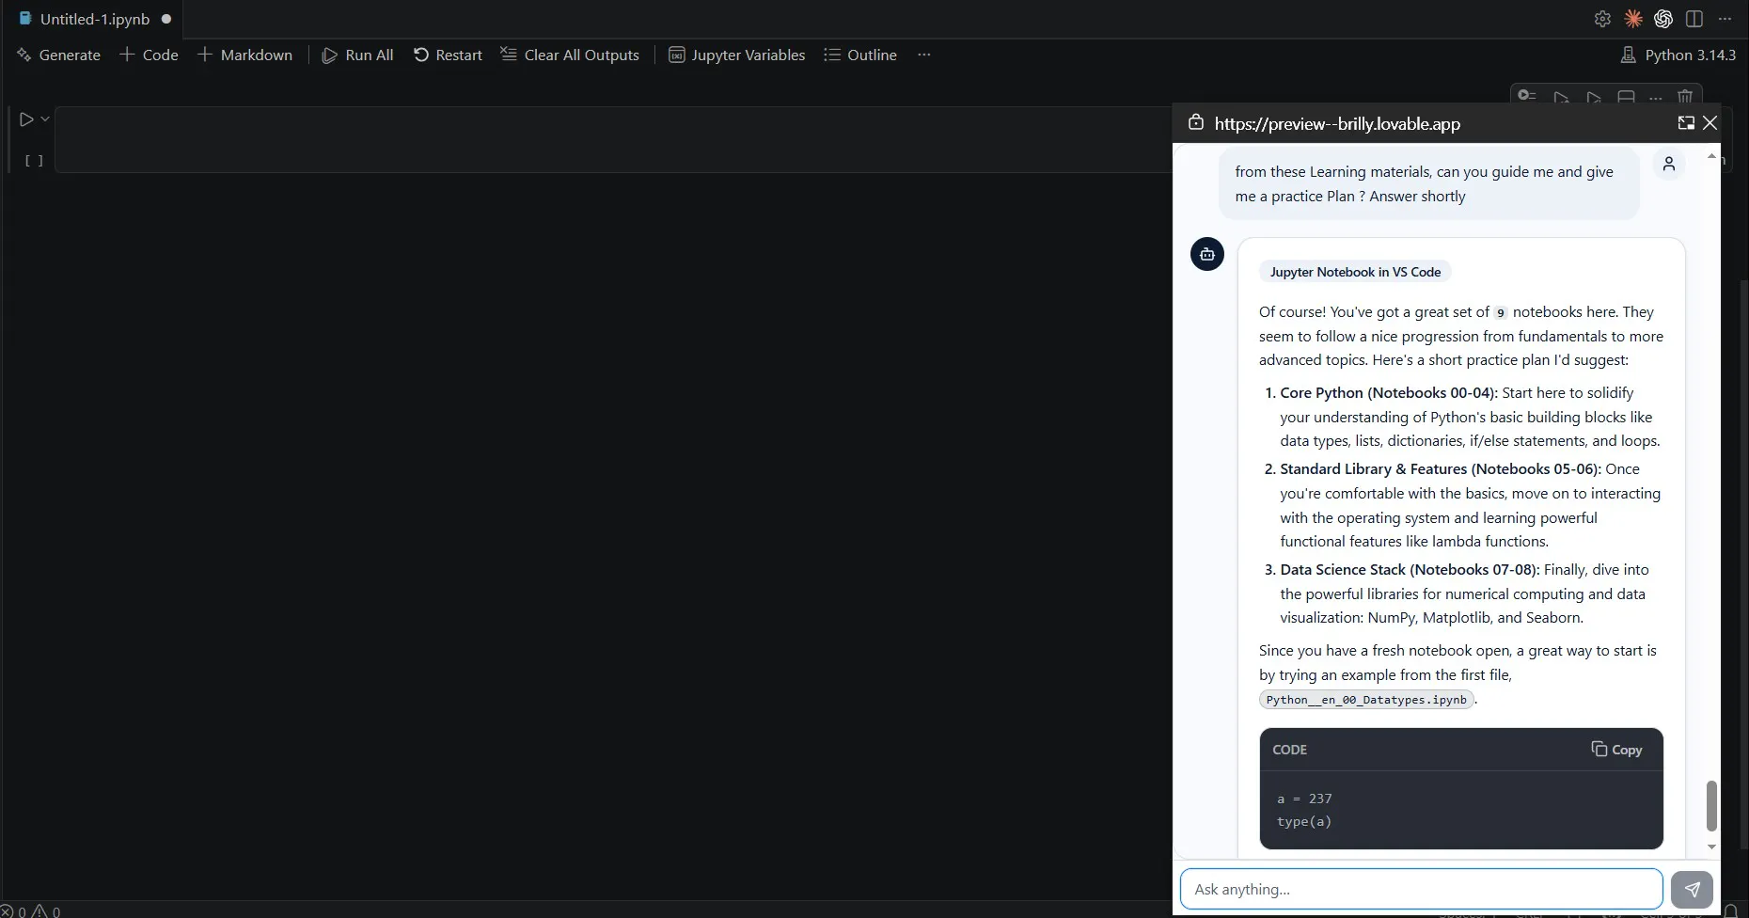Delete the cell with the trash icon

click(1685, 97)
